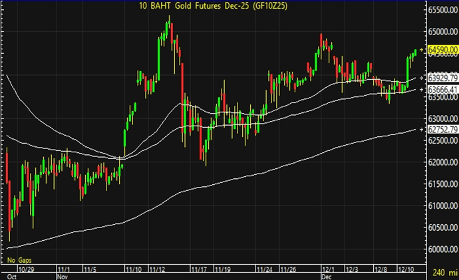Click the arrow beside the 64590.00 label
Screen dimensions: 459x280
click(423, 50)
